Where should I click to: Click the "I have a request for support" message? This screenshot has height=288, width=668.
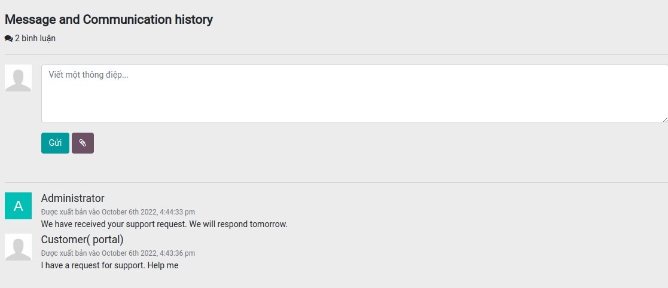click(109, 265)
